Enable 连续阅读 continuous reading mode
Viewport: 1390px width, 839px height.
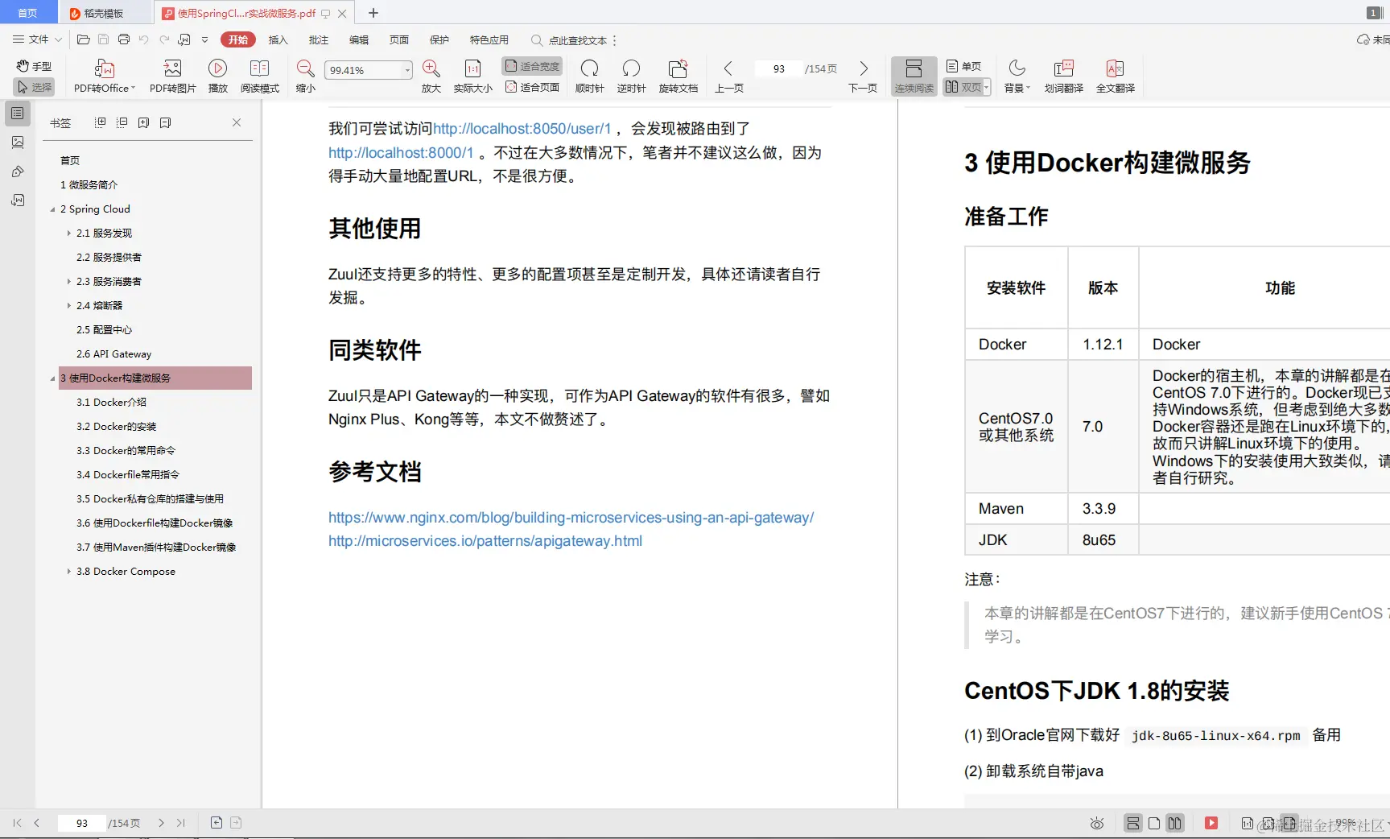click(914, 75)
